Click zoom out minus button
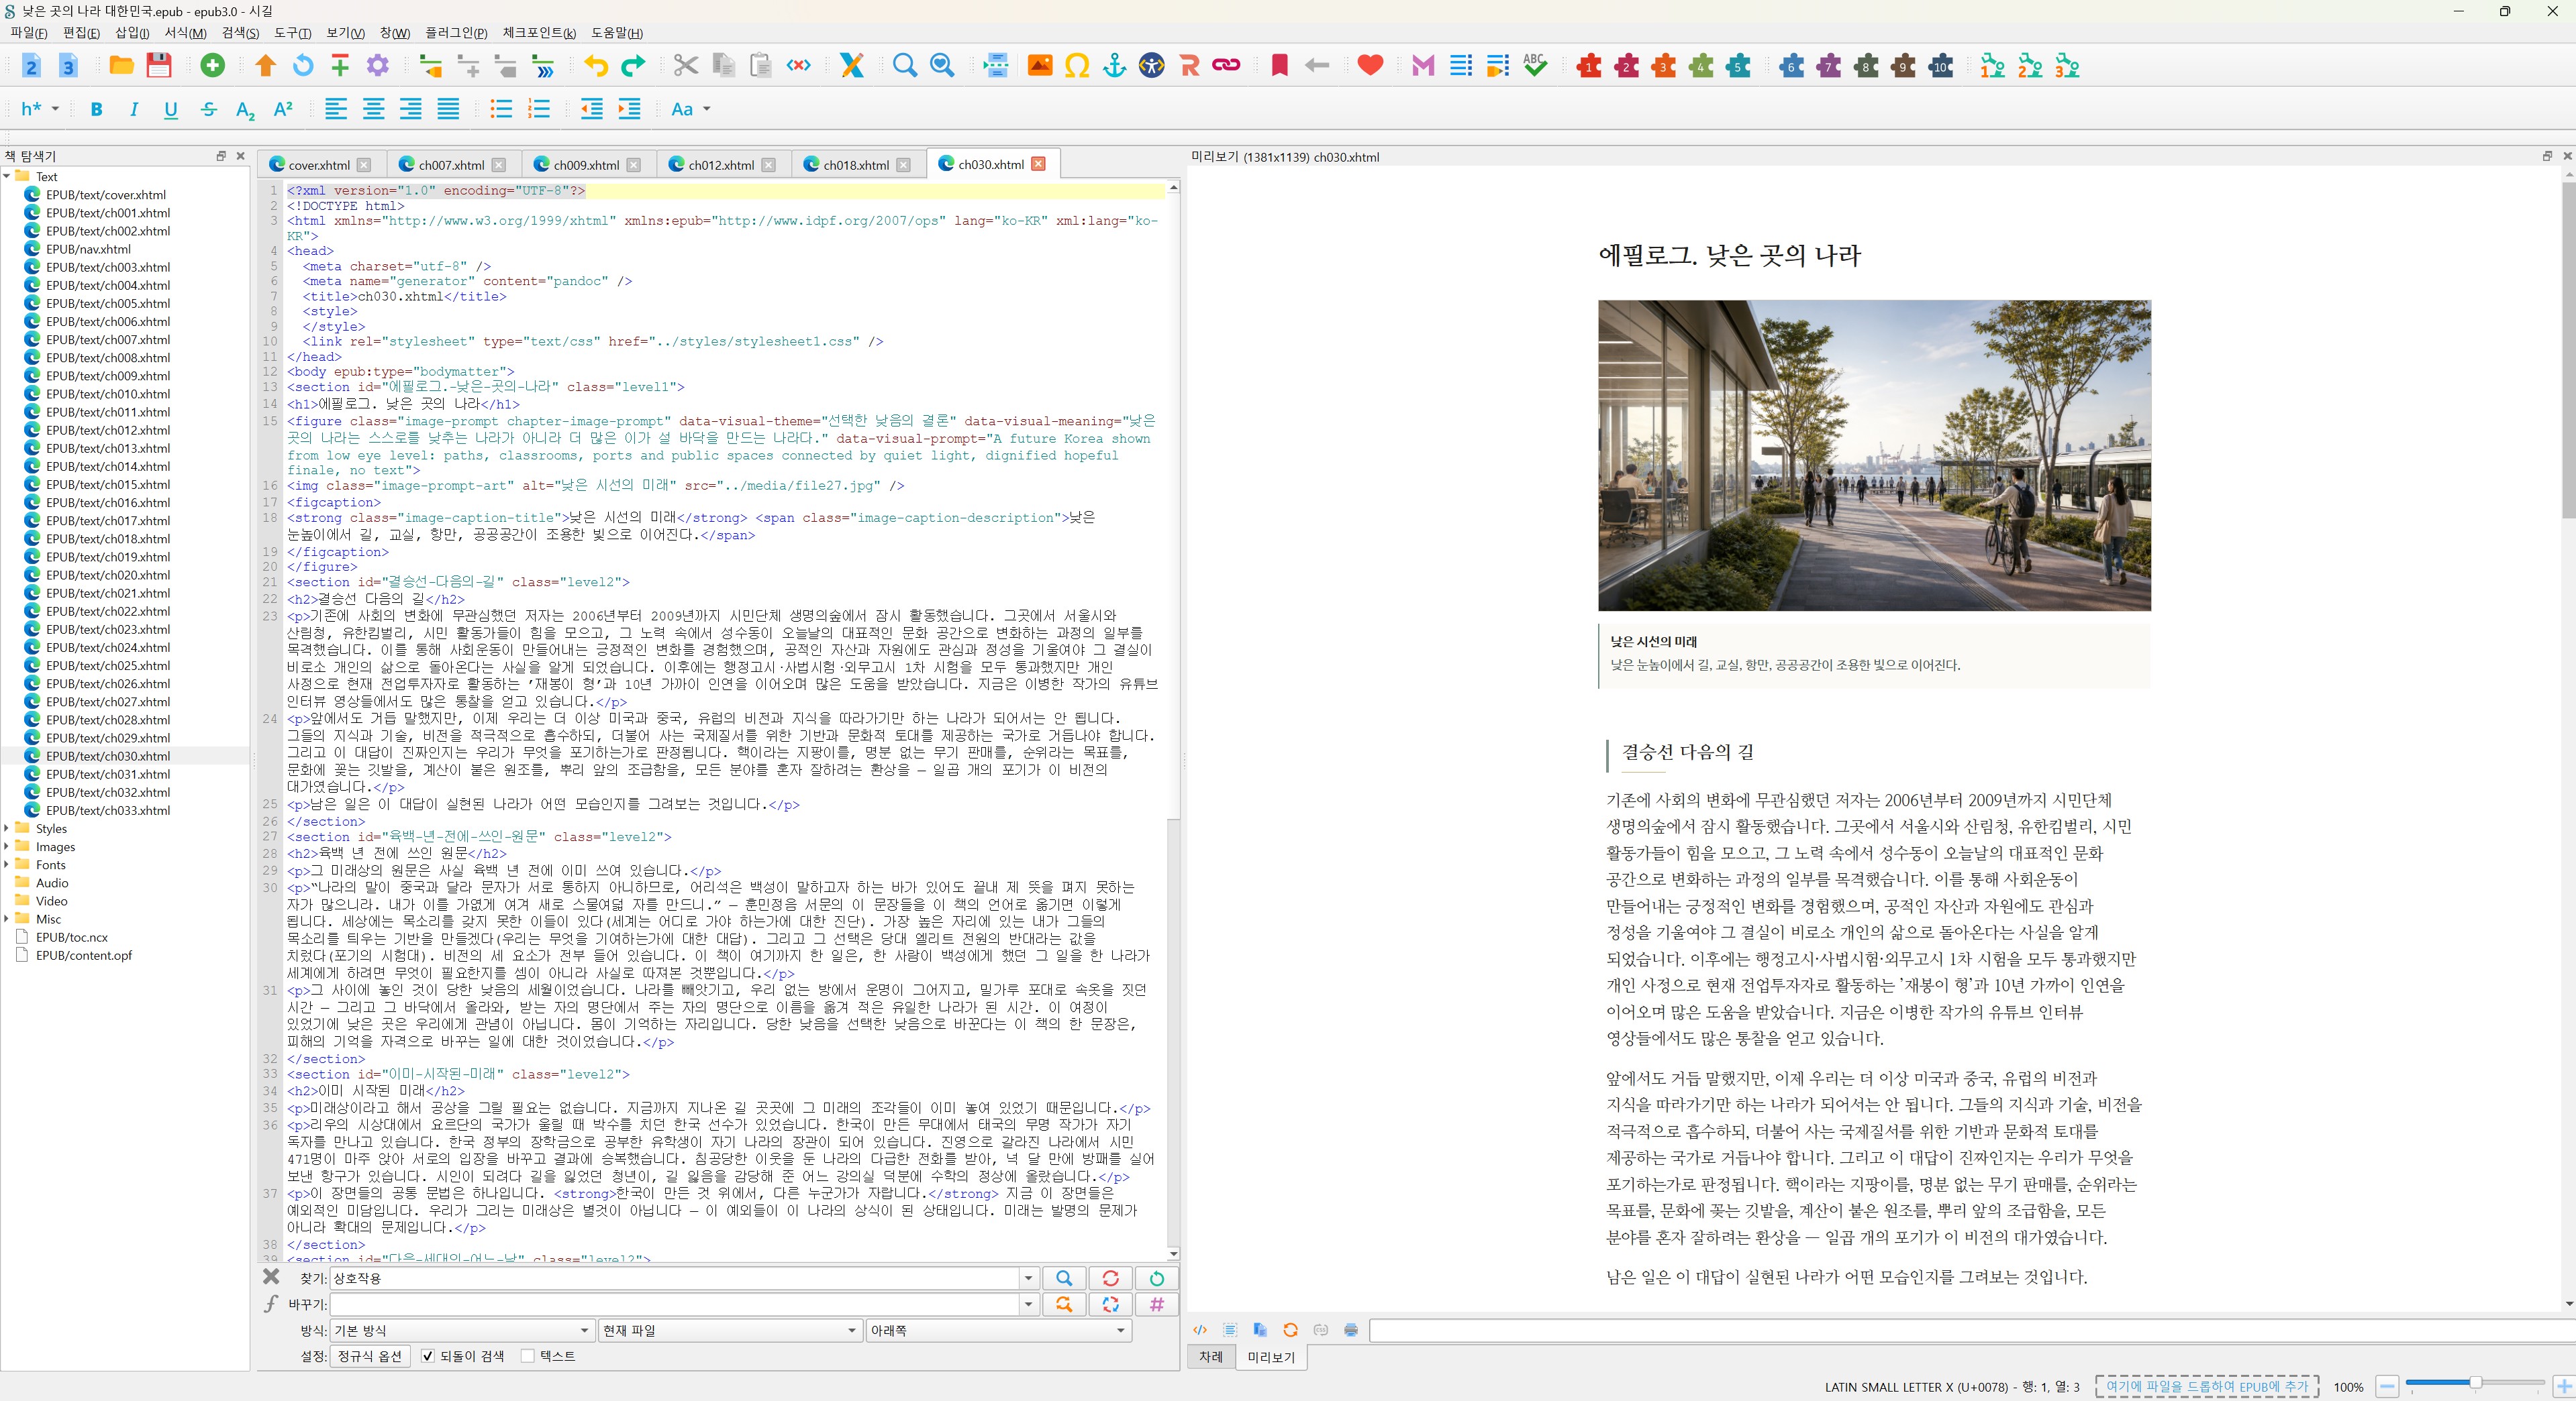2576x1401 pixels. click(x=2387, y=1387)
